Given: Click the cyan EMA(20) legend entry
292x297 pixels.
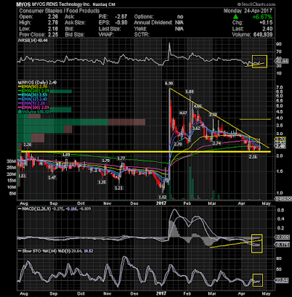Looking at the screenshot, I should (x=32, y=95).
